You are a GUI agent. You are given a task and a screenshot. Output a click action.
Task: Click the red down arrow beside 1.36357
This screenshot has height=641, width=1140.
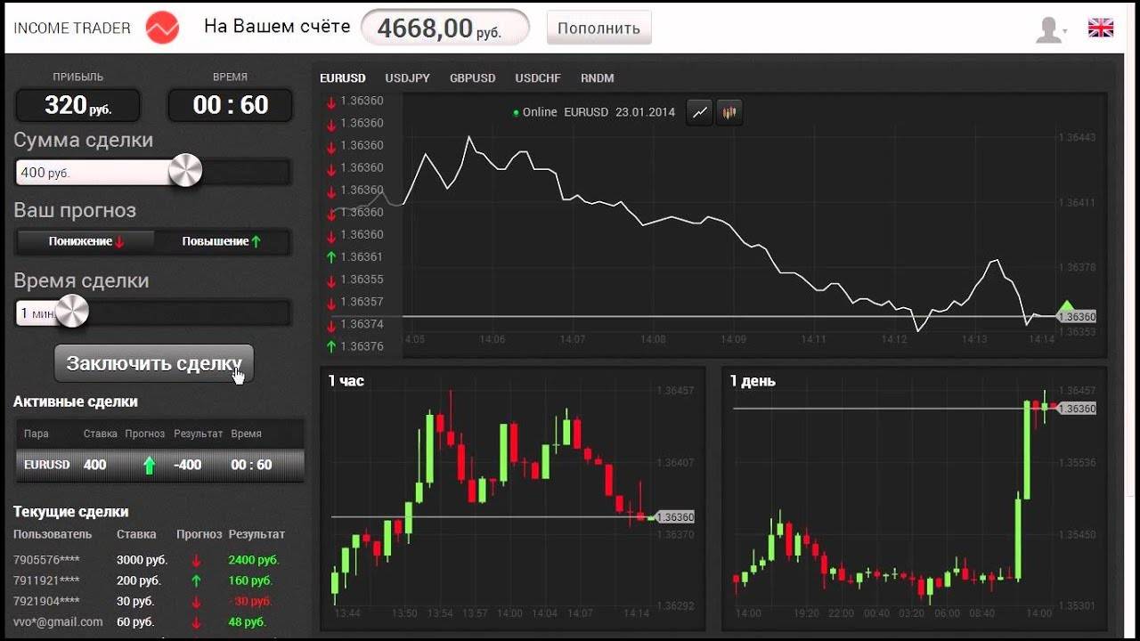[331, 302]
